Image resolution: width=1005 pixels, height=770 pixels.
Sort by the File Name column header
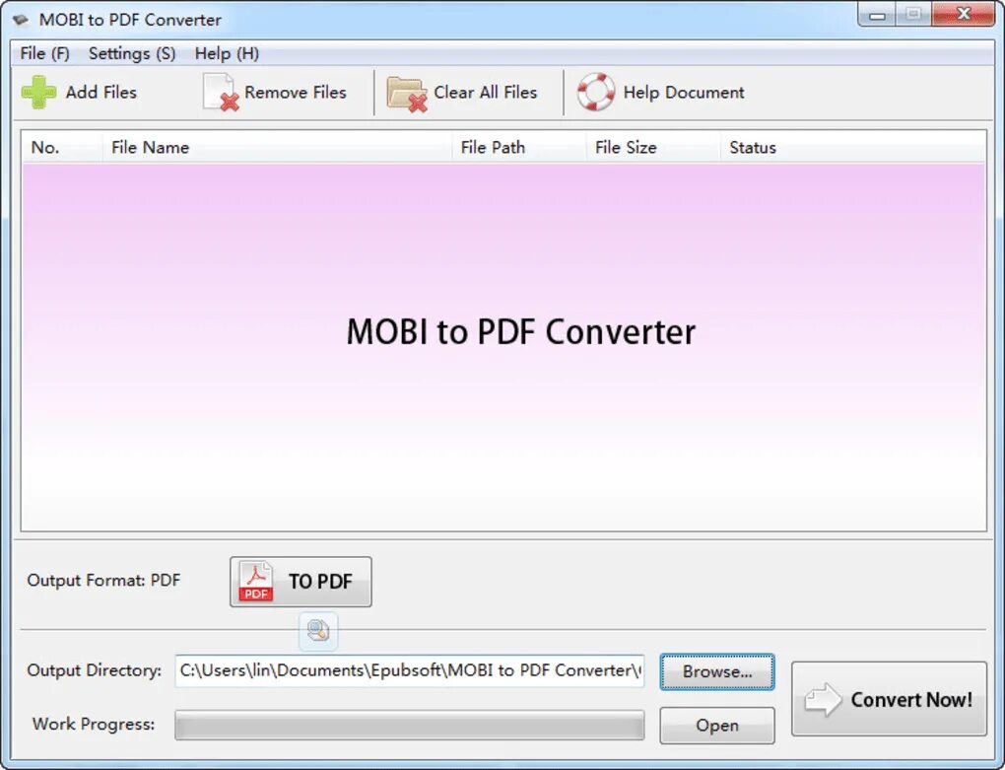277,148
